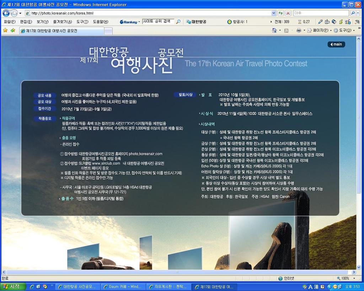Click the Refresh page icon
364x291 pixels.
click(x=281, y=13)
